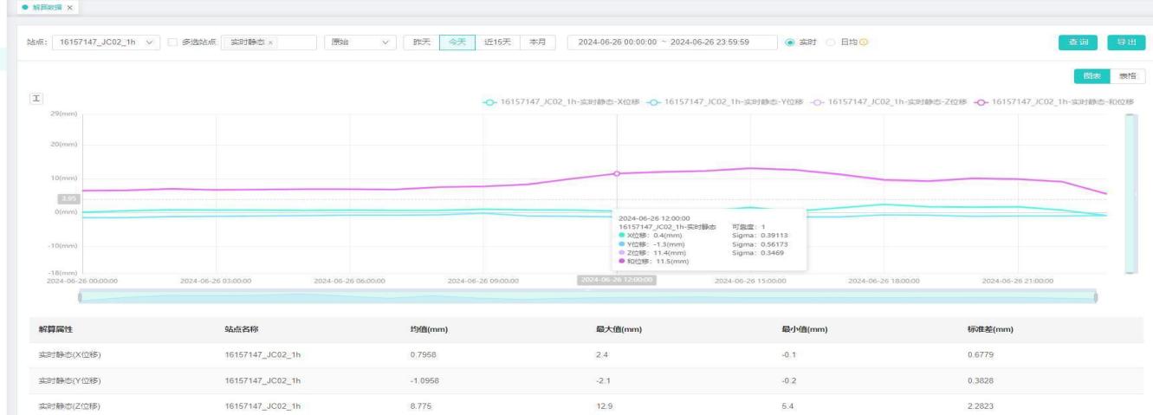1153x415 pixels.
Task: Expand the 原始 data type dropdown
Action: [x=359, y=42]
